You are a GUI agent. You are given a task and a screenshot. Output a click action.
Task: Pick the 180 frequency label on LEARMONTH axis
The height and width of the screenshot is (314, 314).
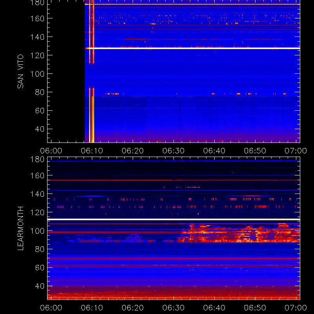(x=37, y=159)
